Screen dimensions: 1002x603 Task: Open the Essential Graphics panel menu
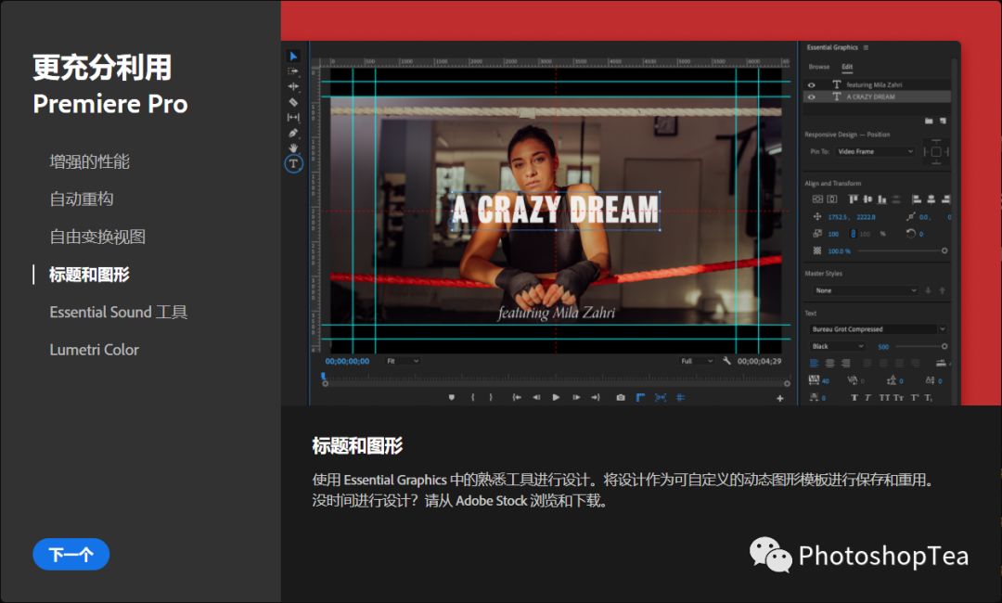866,47
